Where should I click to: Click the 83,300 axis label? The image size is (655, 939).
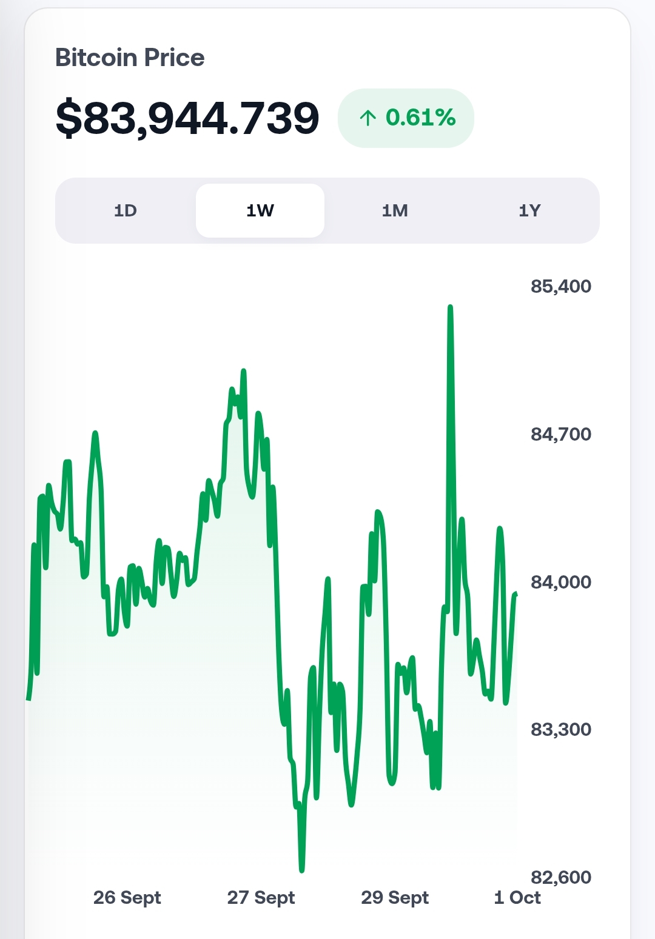click(561, 729)
